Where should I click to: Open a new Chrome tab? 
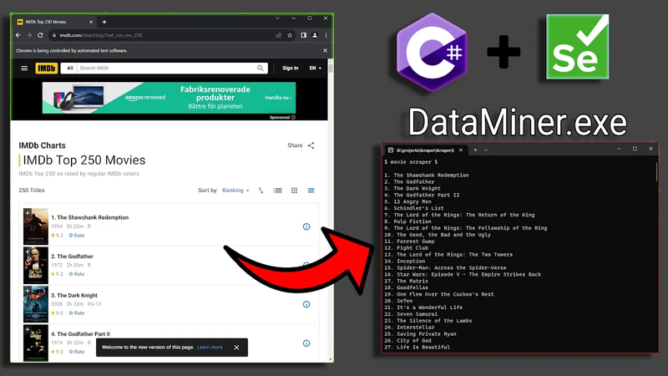pyautogui.click(x=104, y=22)
